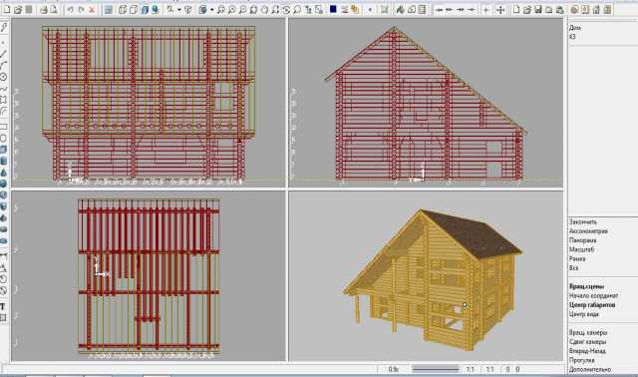This screenshot has height=377, width=638.
Task: Select the Circle tool in left toolbar
Action: [x=4, y=77]
